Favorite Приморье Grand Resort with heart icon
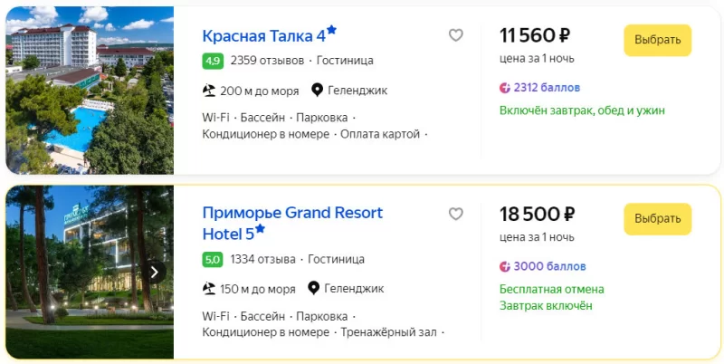 point(456,214)
